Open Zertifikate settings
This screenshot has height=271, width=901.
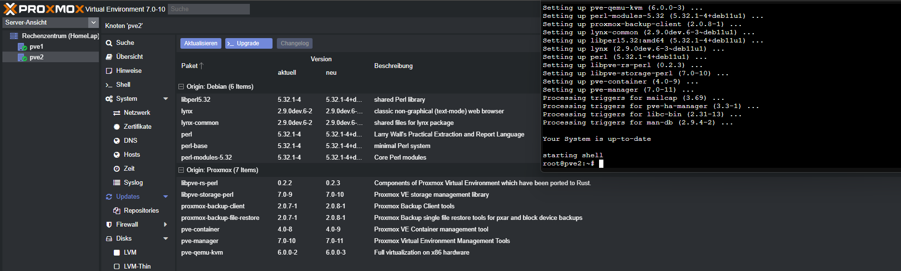coord(137,126)
